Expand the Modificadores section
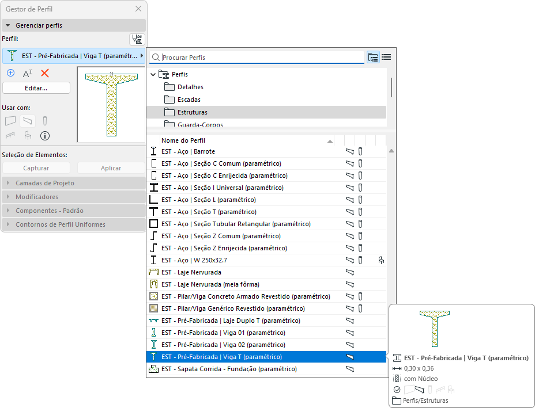535x408 pixels. tap(74, 197)
